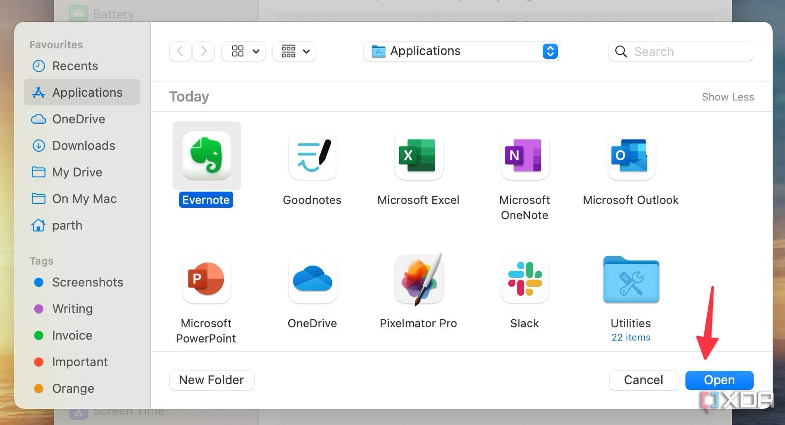Filter by the green Invoice tag

82,335
